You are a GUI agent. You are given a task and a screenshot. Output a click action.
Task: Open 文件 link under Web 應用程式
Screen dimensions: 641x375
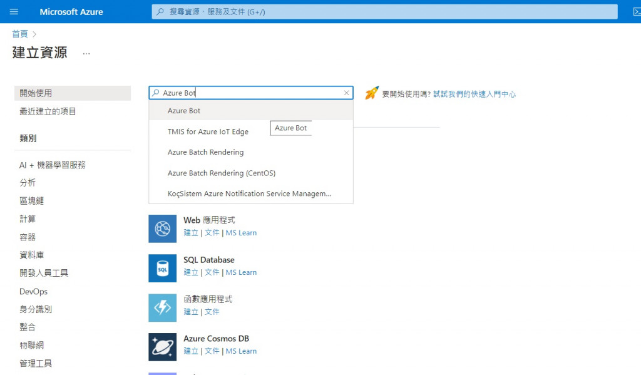click(x=212, y=233)
